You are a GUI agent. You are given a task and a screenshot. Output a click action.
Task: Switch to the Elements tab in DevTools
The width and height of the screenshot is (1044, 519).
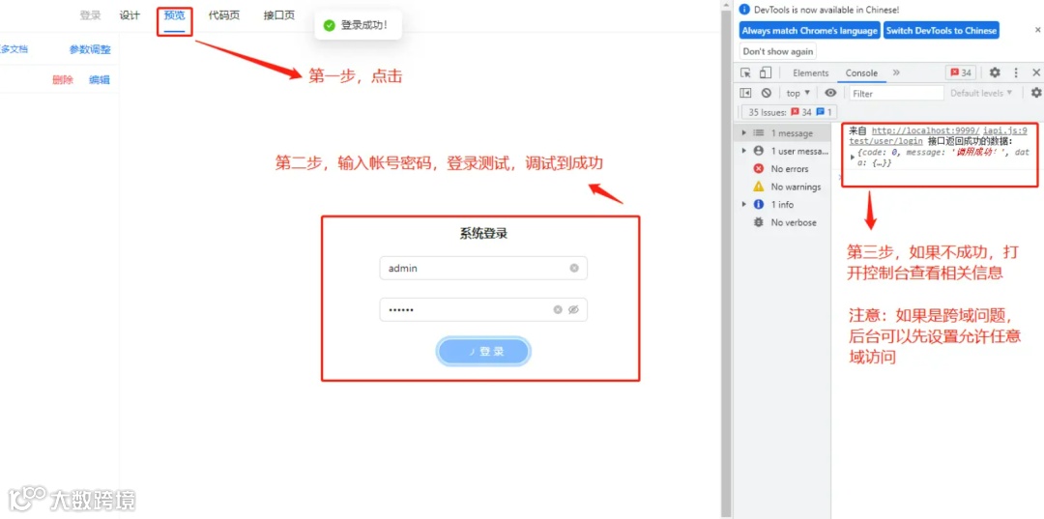coord(810,73)
